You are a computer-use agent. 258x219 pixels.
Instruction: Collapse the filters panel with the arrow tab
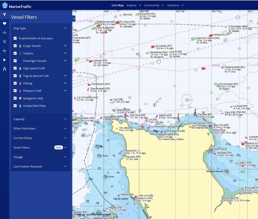pos(74,19)
